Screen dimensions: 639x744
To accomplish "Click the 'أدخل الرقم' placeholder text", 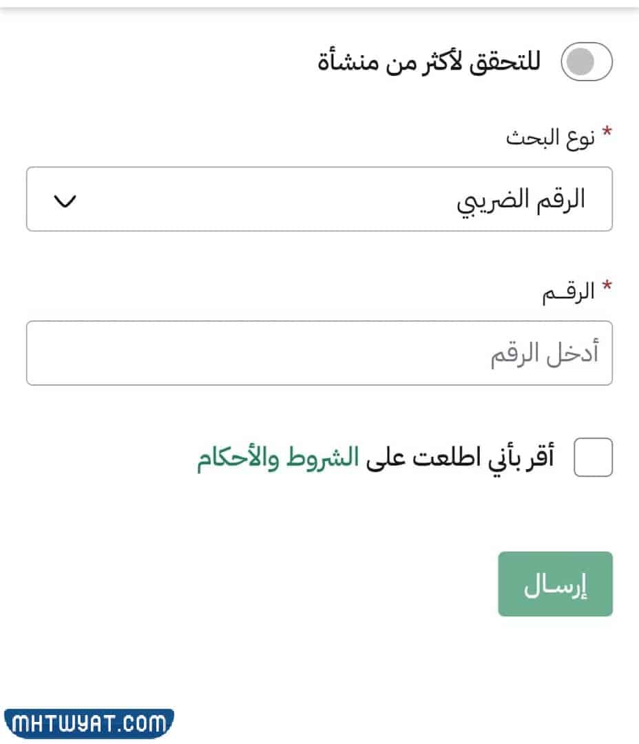I will [x=544, y=354].
